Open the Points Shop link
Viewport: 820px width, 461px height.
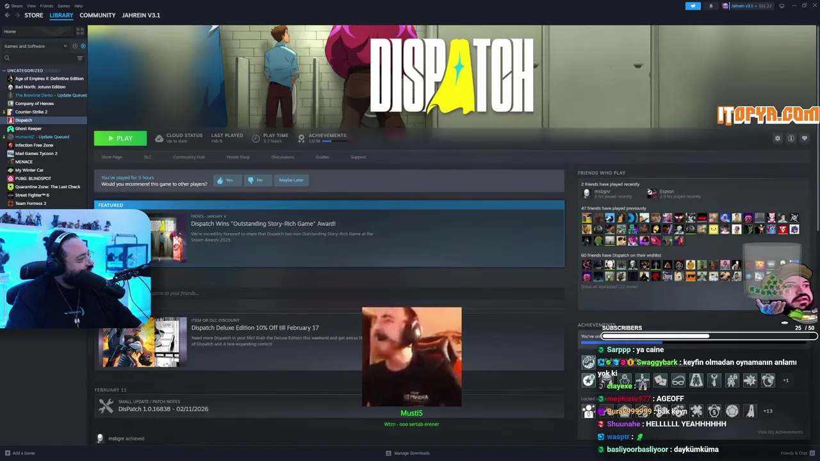(238, 157)
